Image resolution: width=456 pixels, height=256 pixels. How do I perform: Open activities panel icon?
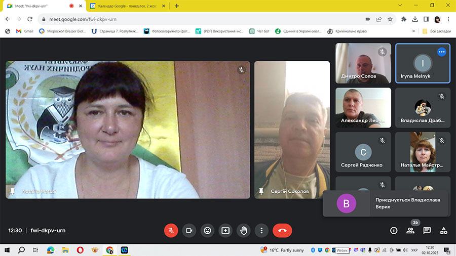[443, 231]
